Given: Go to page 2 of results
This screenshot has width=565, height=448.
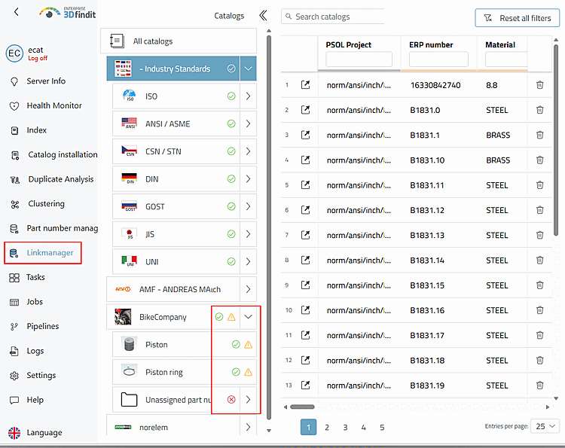Looking at the screenshot, I should [x=327, y=427].
